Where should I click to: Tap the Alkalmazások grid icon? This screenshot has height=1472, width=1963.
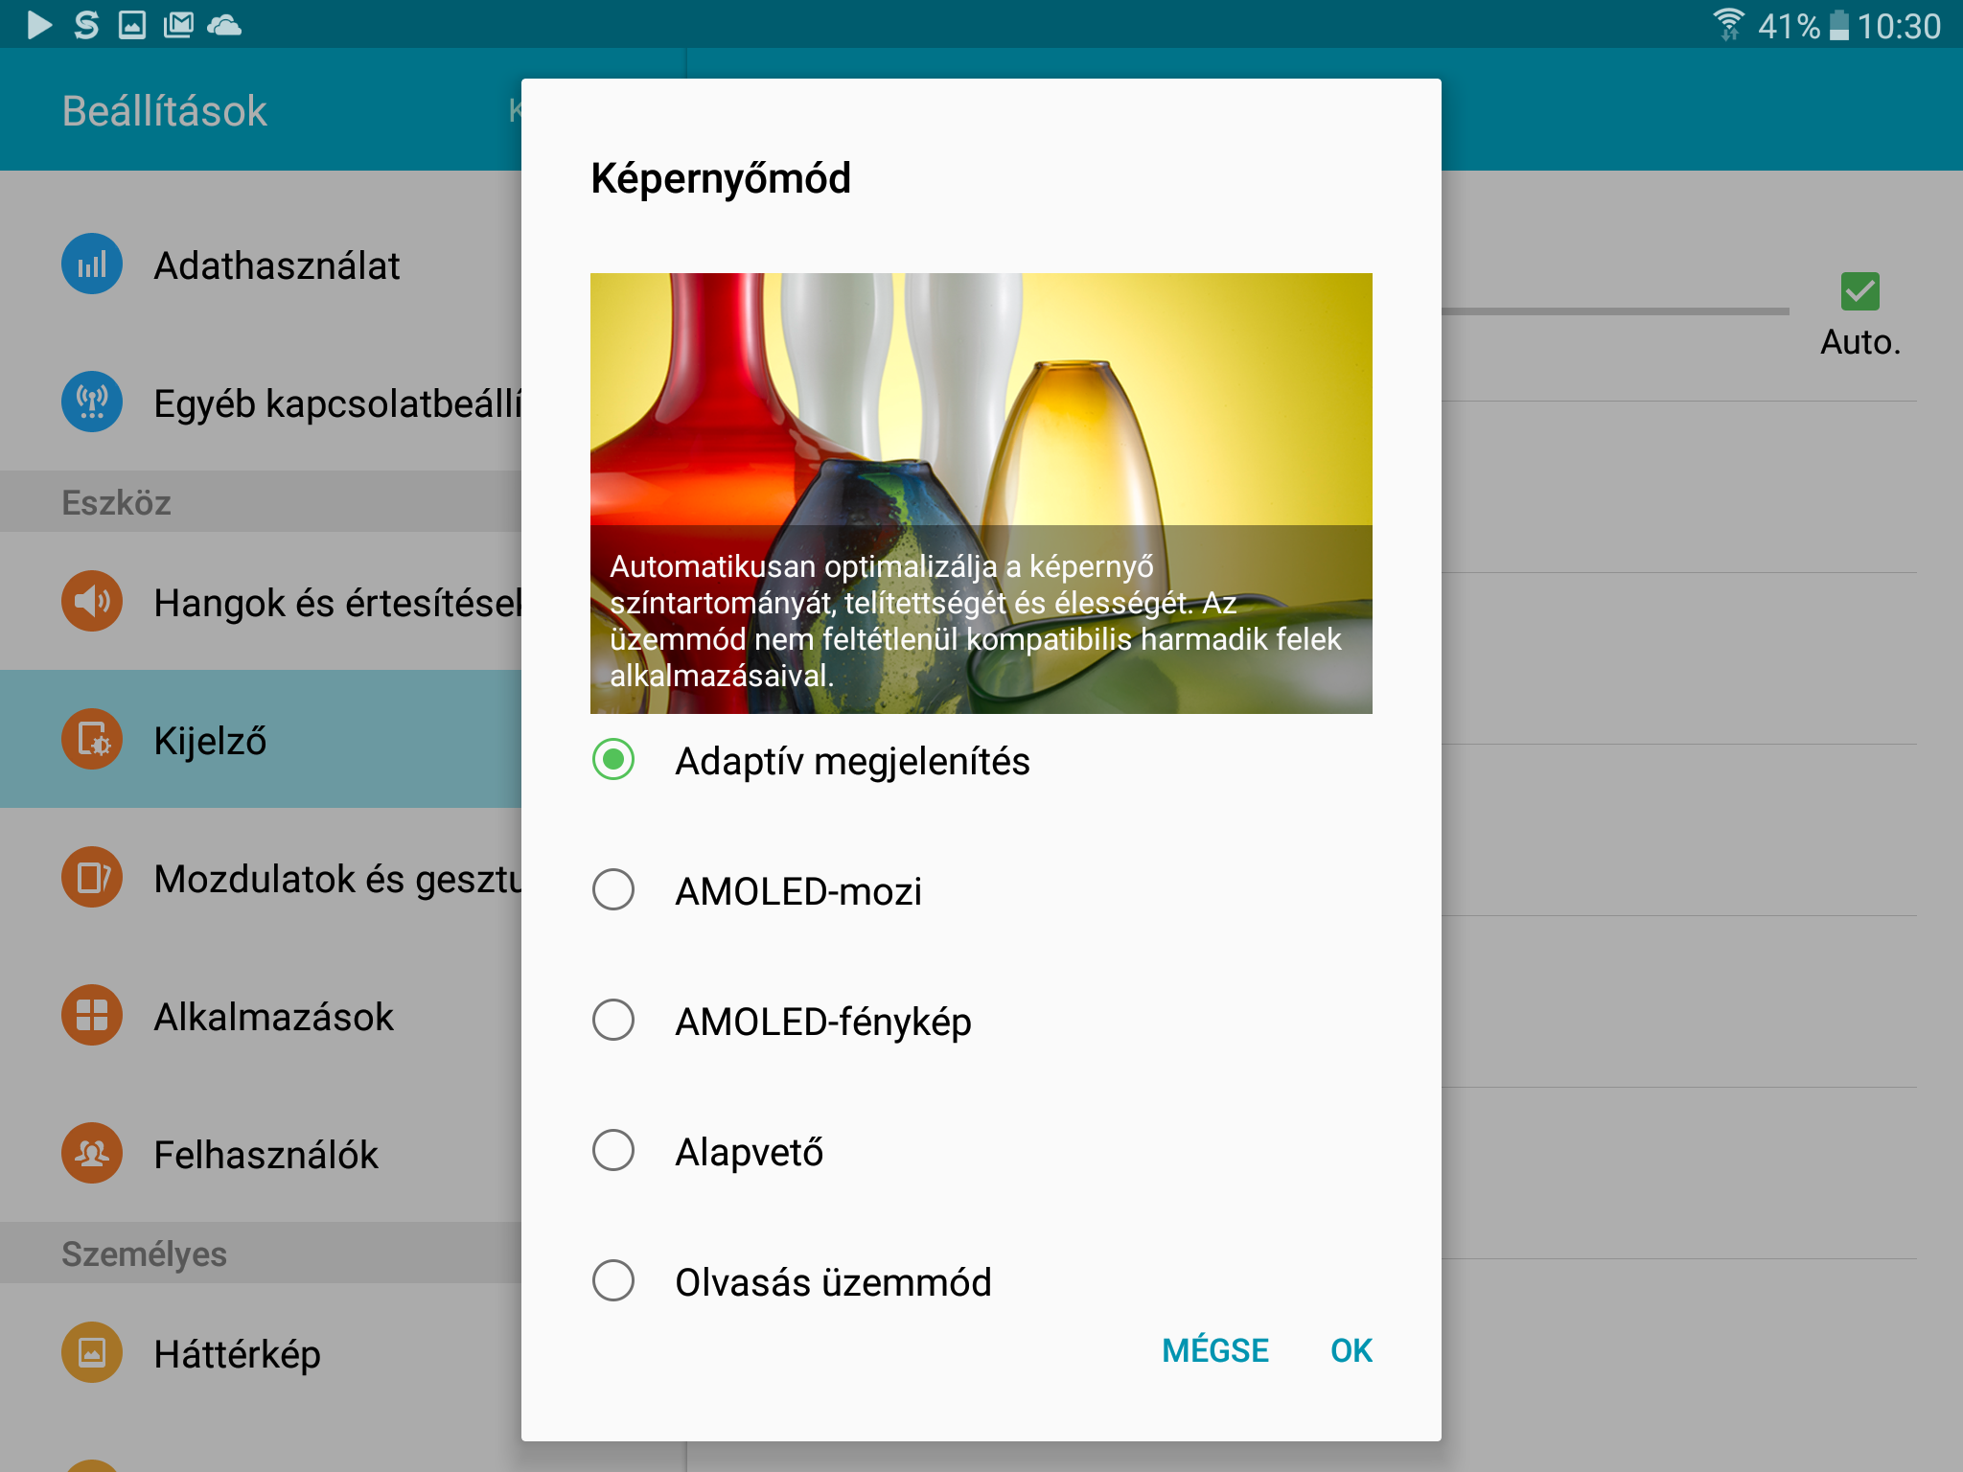click(x=92, y=1016)
